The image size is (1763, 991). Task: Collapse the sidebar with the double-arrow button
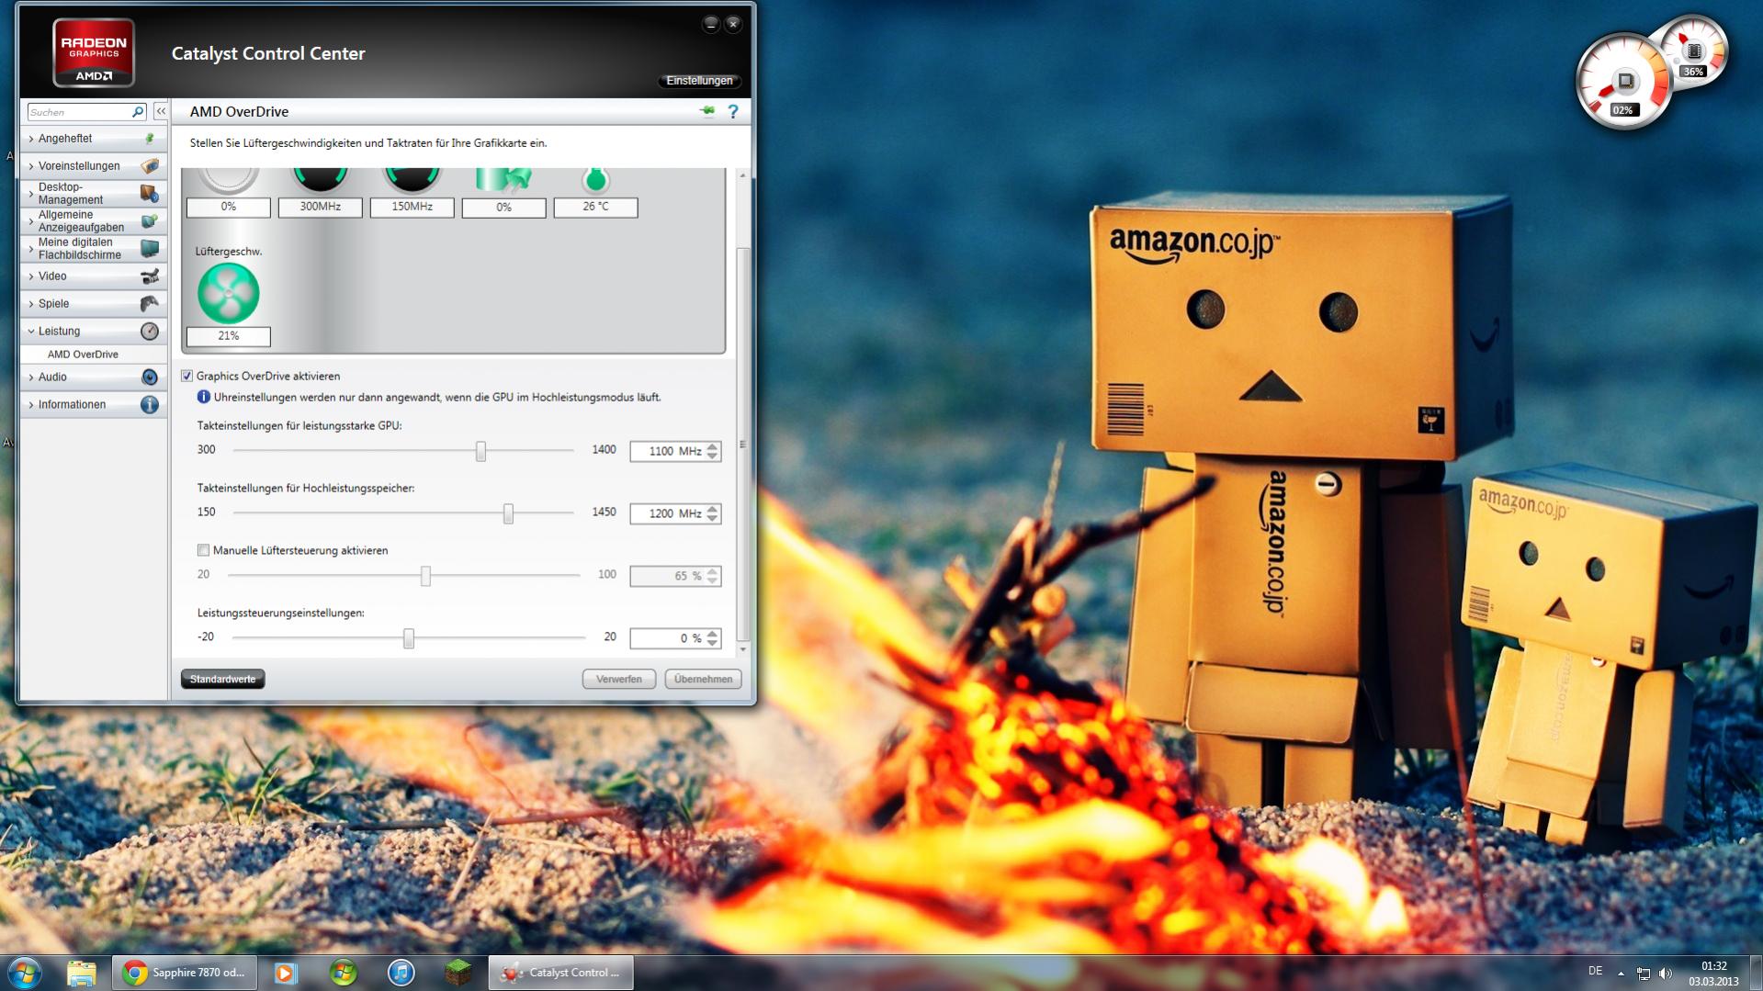(161, 111)
